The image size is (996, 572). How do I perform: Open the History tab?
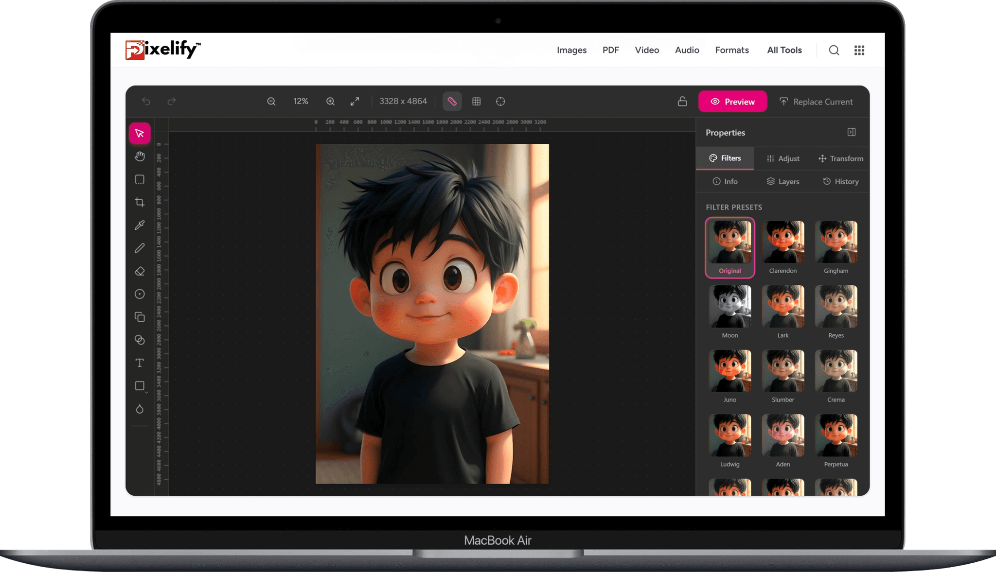pyautogui.click(x=840, y=181)
